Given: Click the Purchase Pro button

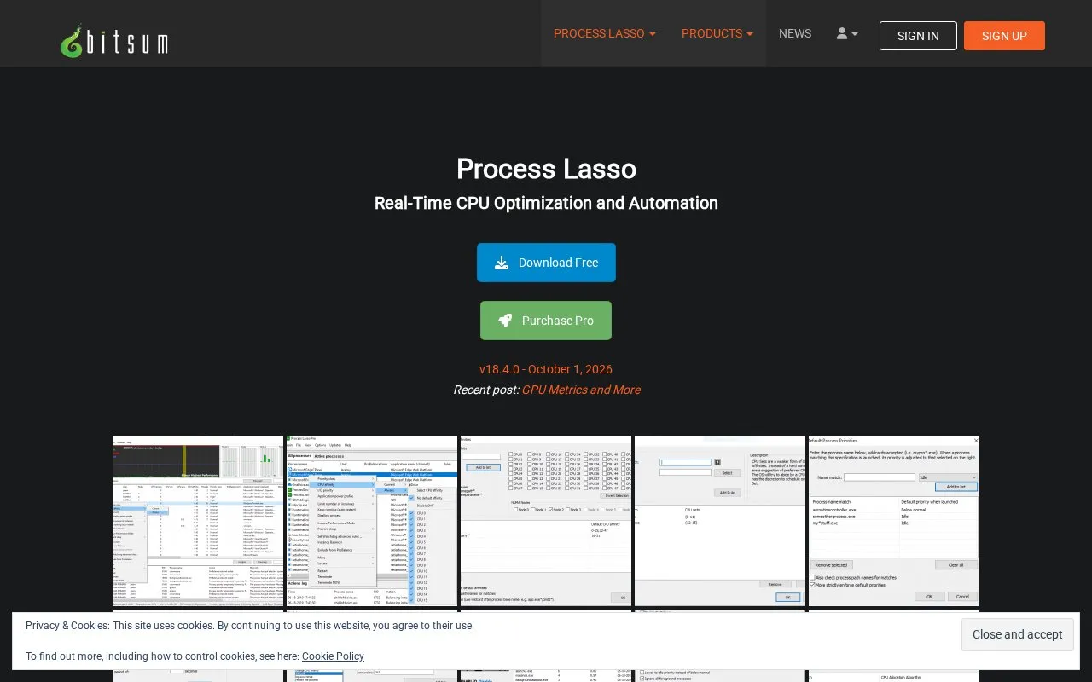Looking at the screenshot, I should pos(546,321).
